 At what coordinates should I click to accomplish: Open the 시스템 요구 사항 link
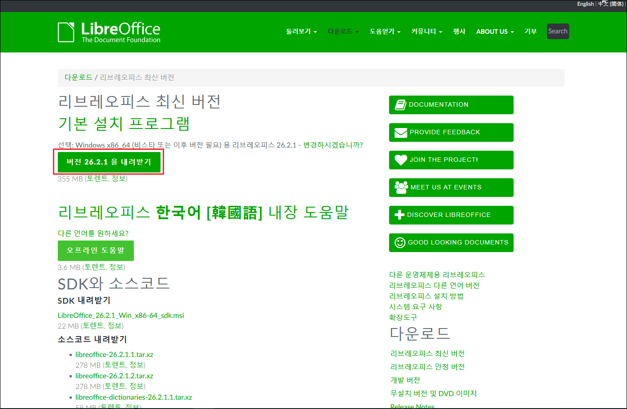tap(415, 307)
